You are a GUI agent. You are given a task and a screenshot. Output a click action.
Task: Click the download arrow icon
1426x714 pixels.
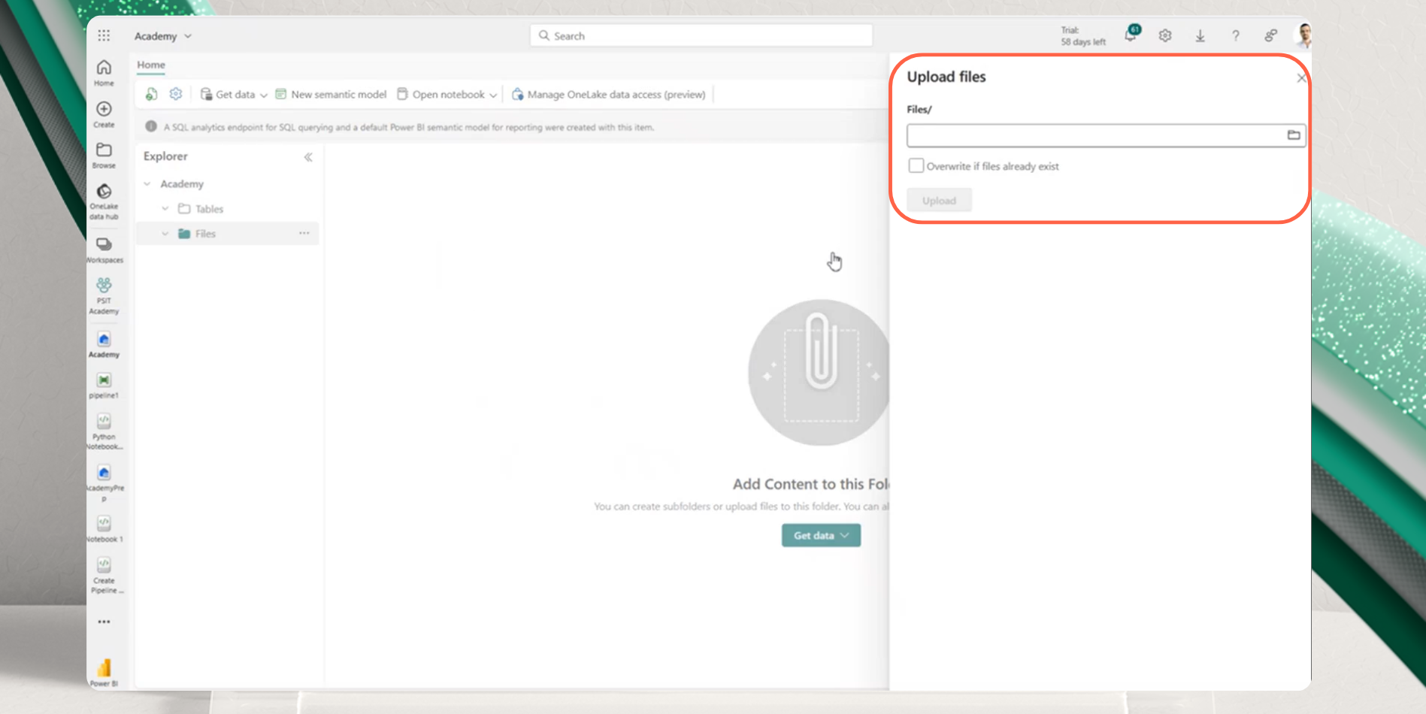point(1200,35)
